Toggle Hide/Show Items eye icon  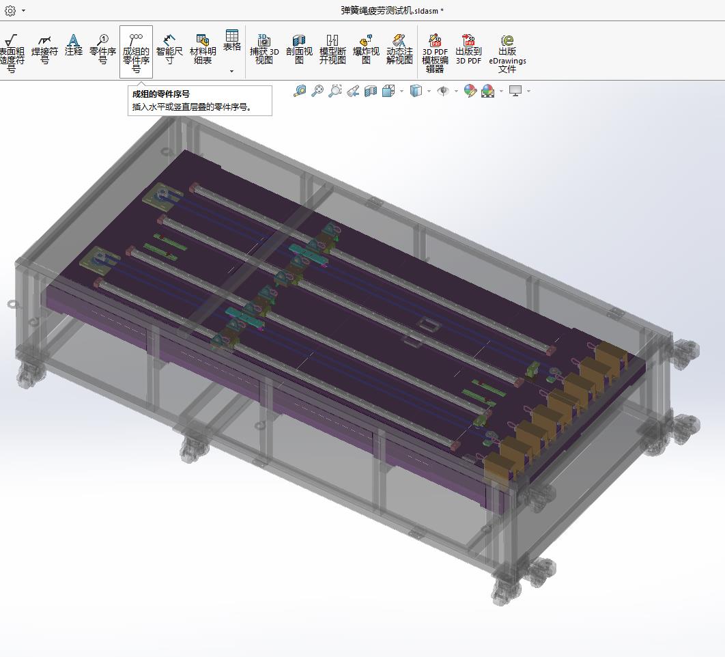tap(443, 91)
